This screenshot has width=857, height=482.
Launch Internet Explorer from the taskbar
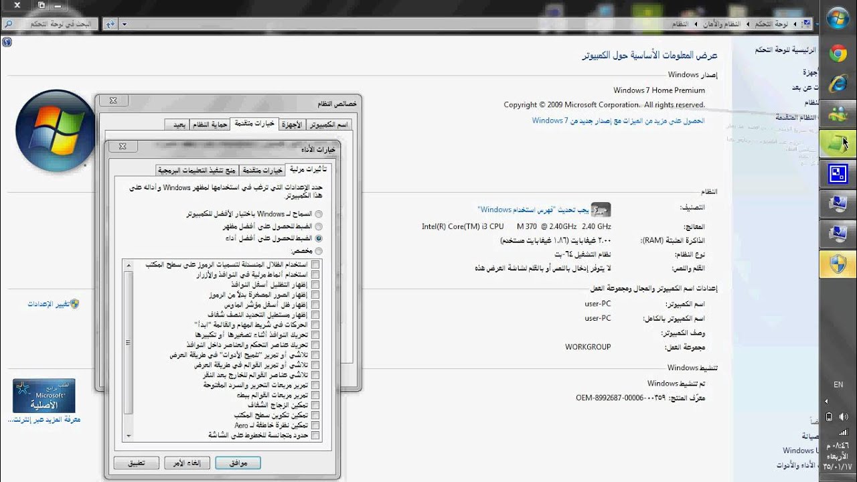coord(838,84)
